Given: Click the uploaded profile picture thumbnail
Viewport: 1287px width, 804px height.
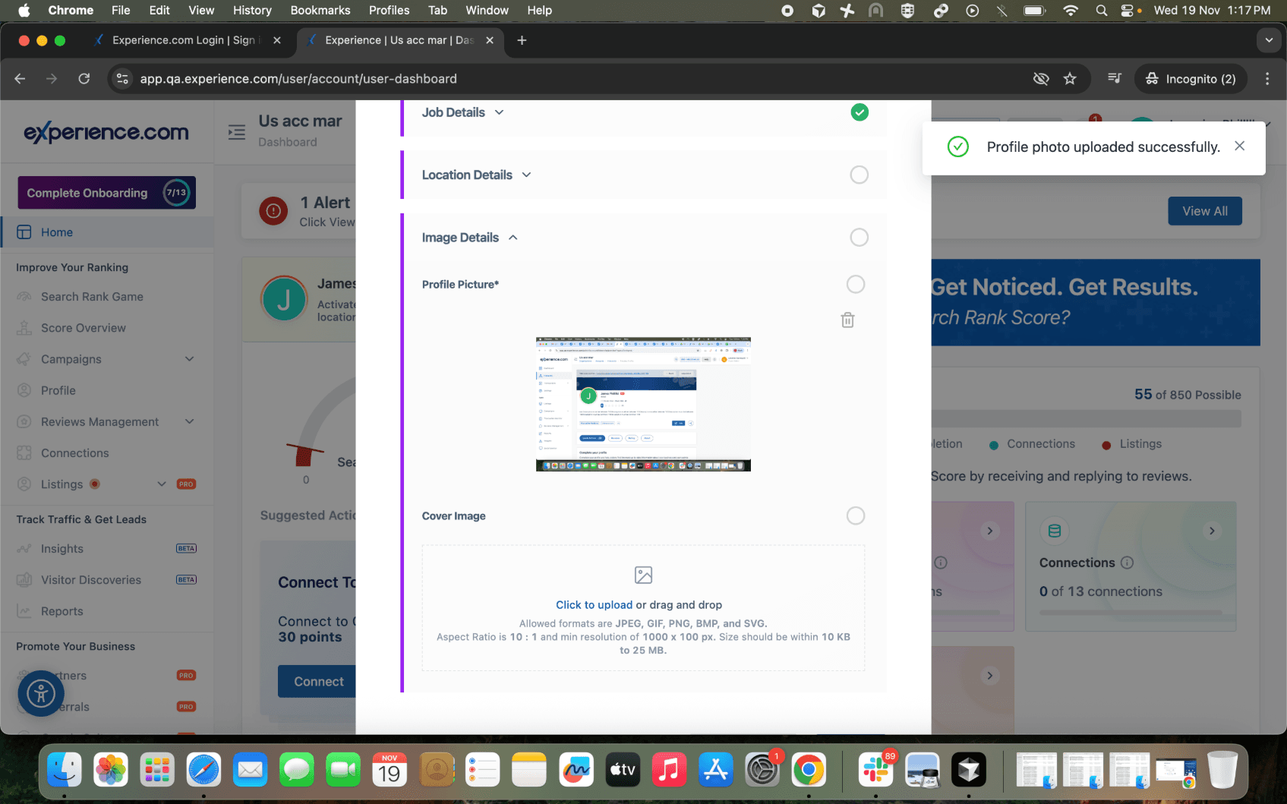Looking at the screenshot, I should [x=643, y=404].
